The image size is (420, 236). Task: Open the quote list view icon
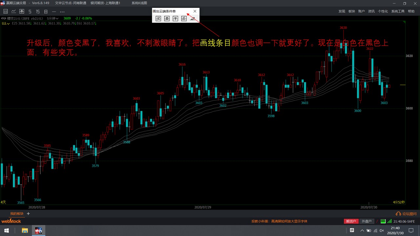pyautogui.click(x=5, y=11)
